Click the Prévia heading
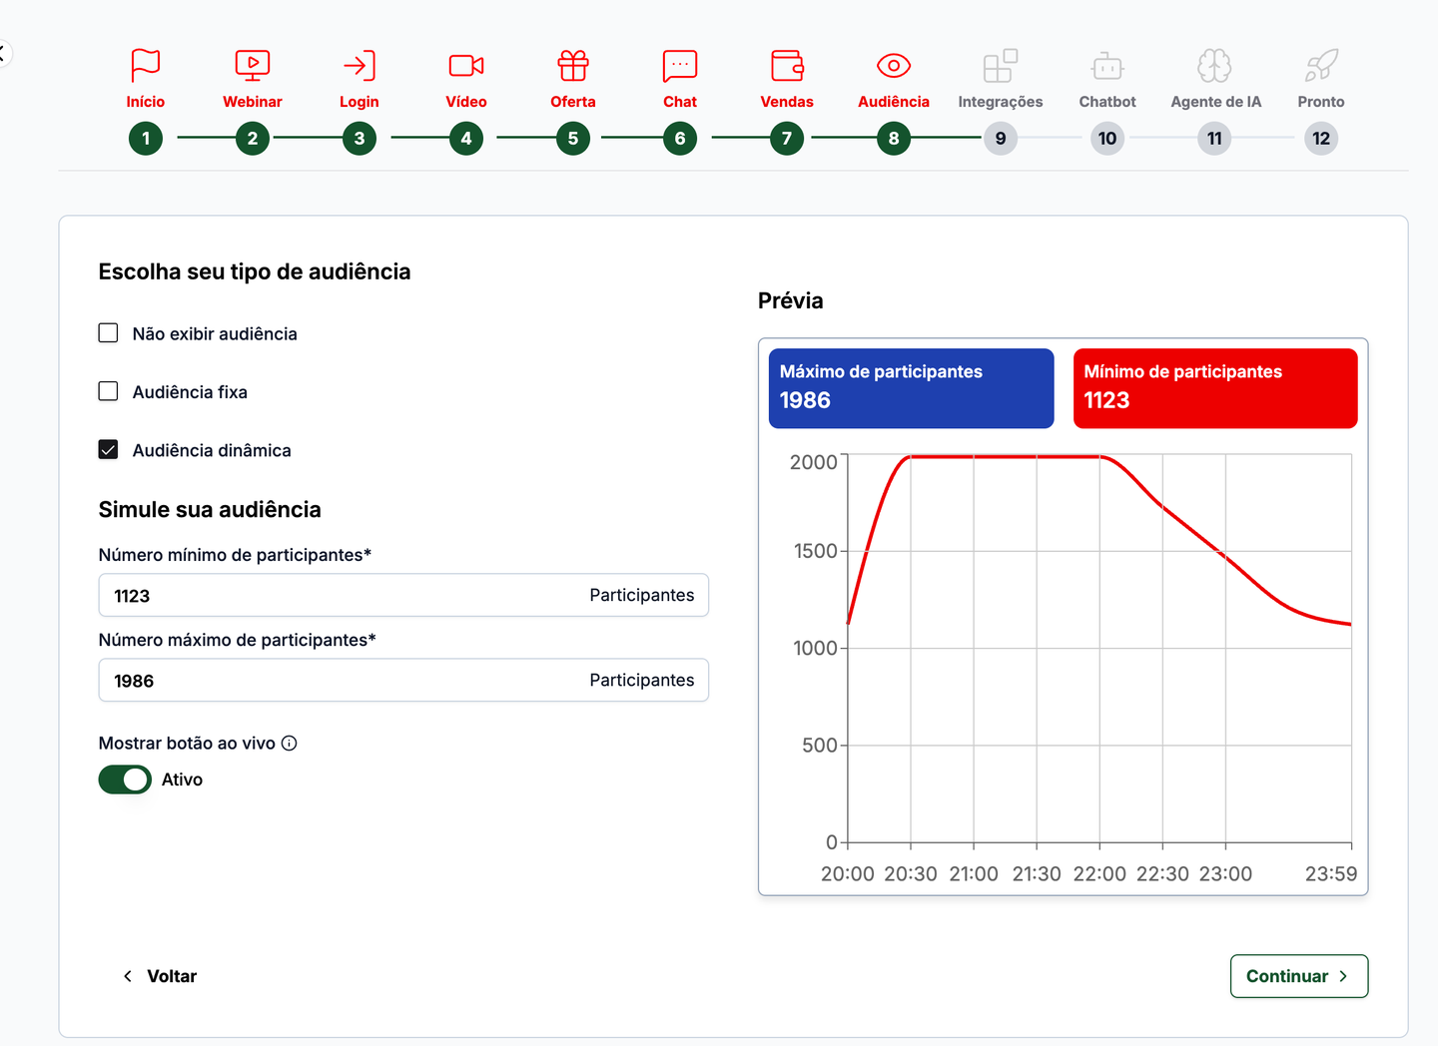The height and width of the screenshot is (1046, 1438). click(791, 300)
